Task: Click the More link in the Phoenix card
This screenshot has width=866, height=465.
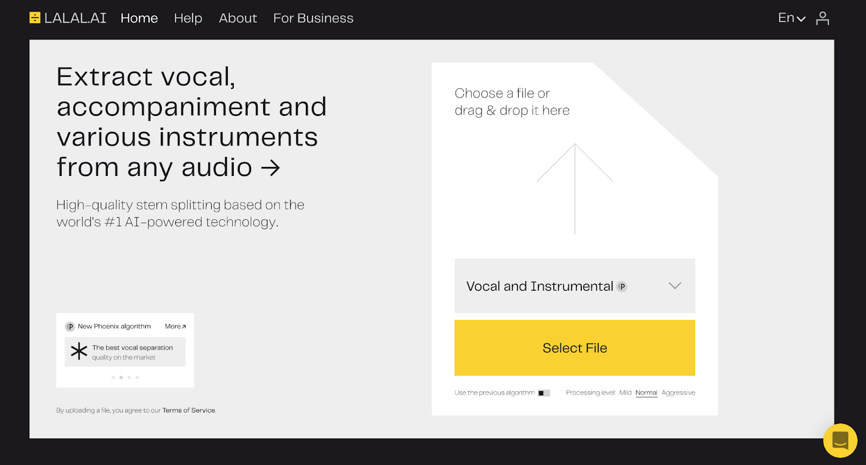Action: click(x=175, y=326)
